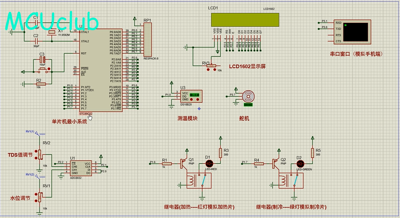Click the X1 crystal oscillator

tap(52, 36)
